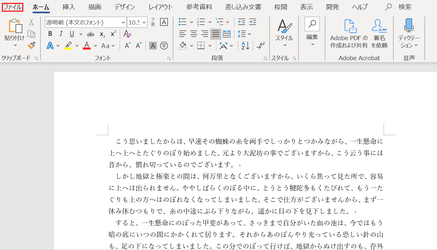This screenshot has width=437, height=250.
Task: Click the Copy icon in Clipboard group
Action: [x=31, y=34]
